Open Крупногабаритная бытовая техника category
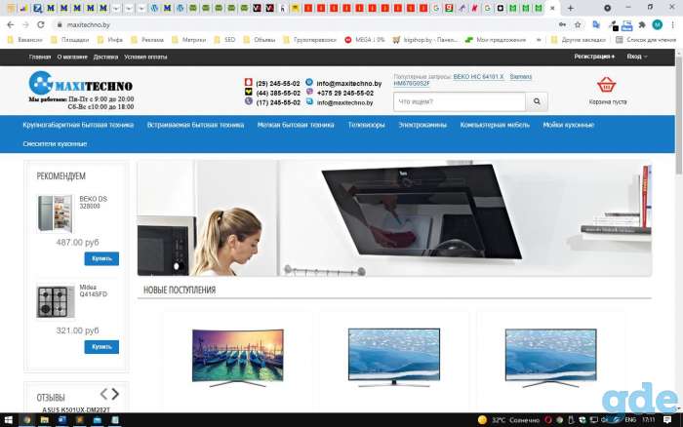 tap(78, 125)
